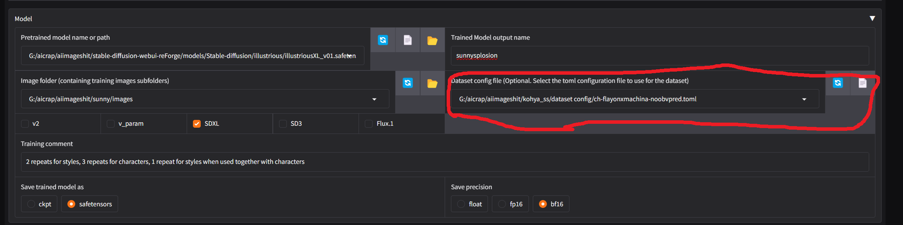Refresh the dataset config file list
Image resolution: width=903 pixels, height=225 pixels.
coord(838,83)
